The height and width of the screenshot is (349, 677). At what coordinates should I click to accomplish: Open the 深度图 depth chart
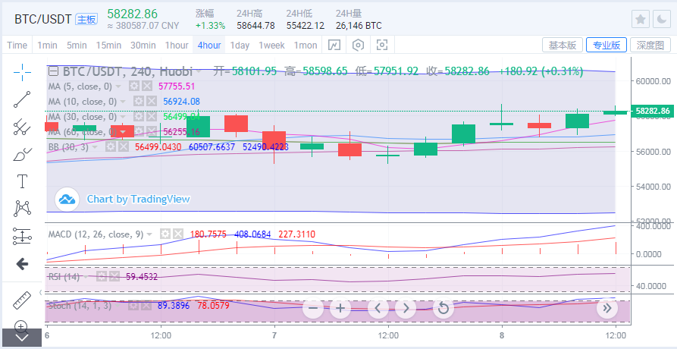click(x=650, y=45)
